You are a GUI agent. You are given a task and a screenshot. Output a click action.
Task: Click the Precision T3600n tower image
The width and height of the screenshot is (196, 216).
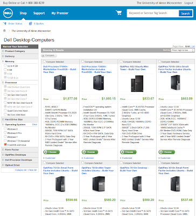pyautogui.click(x=99, y=83)
